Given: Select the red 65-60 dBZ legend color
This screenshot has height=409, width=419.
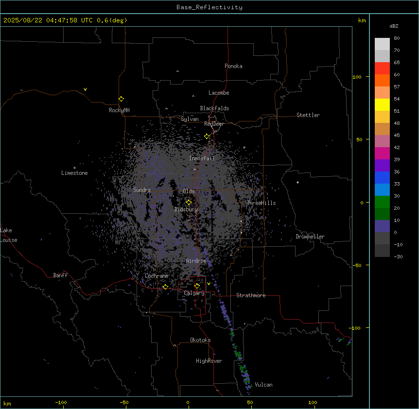Looking at the screenshot, I should pyautogui.click(x=382, y=68).
